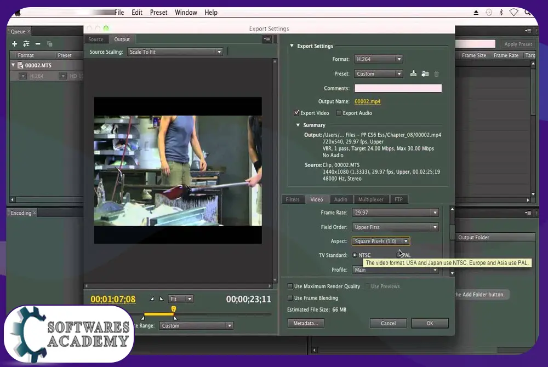This screenshot has width=548, height=367.
Task: Open output name 00002.mp4 link
Action: tap(368, 101)
